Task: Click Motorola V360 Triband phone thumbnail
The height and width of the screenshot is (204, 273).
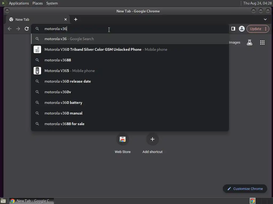Action: point(37,49)
